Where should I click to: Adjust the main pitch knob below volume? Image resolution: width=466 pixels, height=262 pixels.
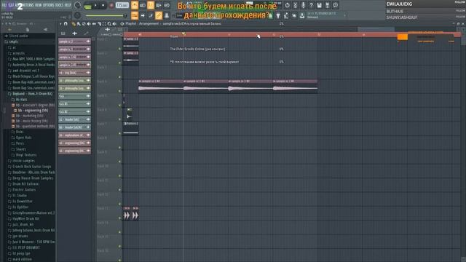click(x=78, y=15)
